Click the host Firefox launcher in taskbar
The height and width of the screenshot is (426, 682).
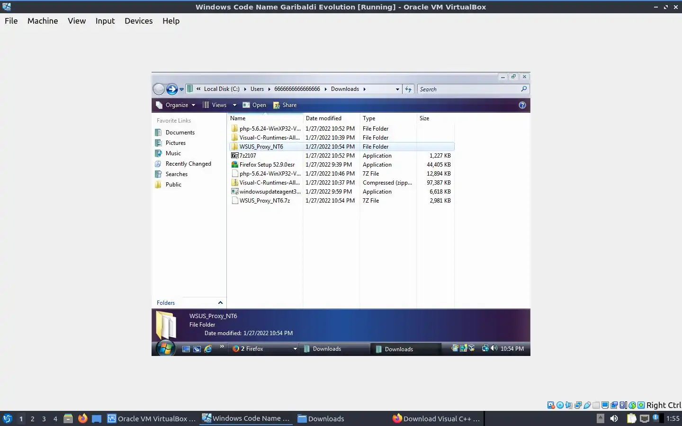83,418
